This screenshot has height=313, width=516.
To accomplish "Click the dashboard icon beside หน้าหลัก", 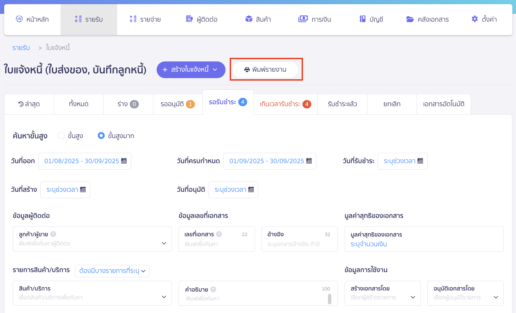I will [x=19, y=19].
